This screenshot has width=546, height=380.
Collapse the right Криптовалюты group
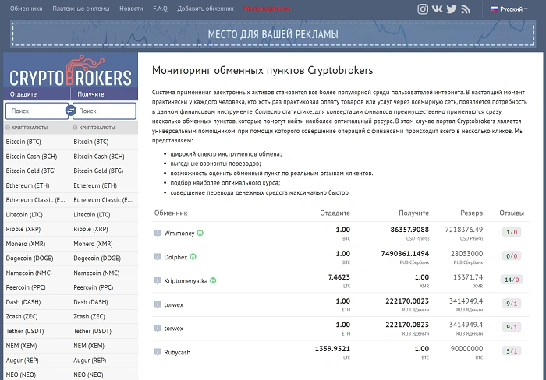(x=94, y=128)
